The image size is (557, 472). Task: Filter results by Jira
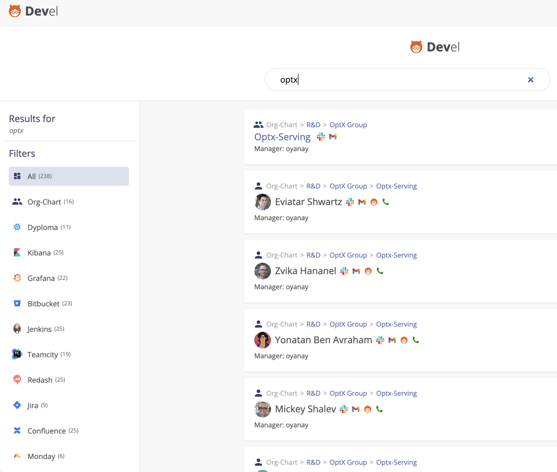(69, 405)
